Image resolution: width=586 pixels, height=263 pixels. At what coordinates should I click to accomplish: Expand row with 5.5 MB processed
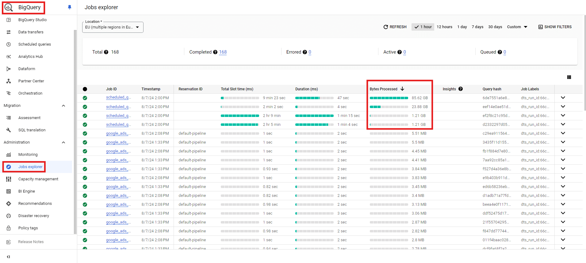[x=563, y=142]
